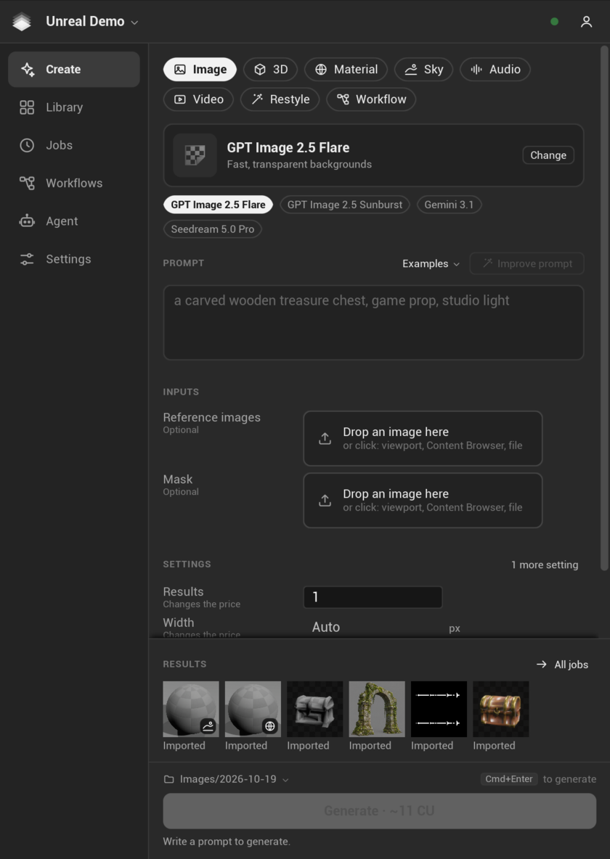Switch to the Restyle tab
Image resolution: width=610 pixels, height=859 pixels.
280,99
